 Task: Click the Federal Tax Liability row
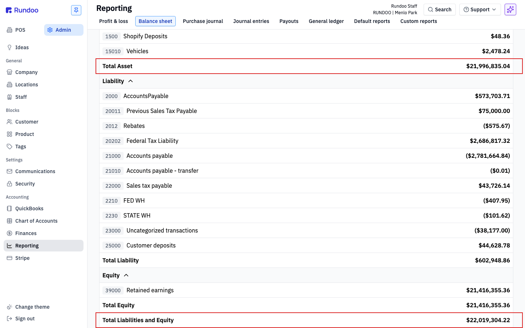306,141
